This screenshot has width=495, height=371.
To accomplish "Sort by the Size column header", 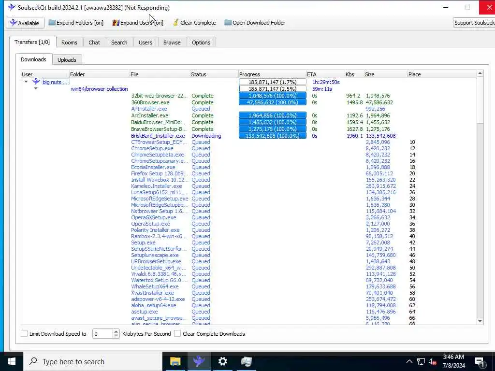I will (385, 74).
